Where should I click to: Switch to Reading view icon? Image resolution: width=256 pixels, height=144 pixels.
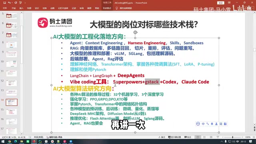[x=211, y=137]
